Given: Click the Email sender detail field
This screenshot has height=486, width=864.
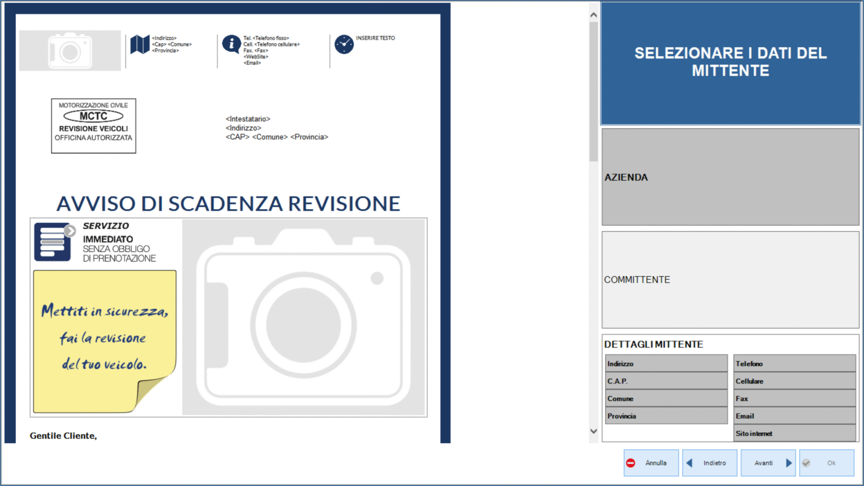Looking at the screenshot, I should pos(794,416).
